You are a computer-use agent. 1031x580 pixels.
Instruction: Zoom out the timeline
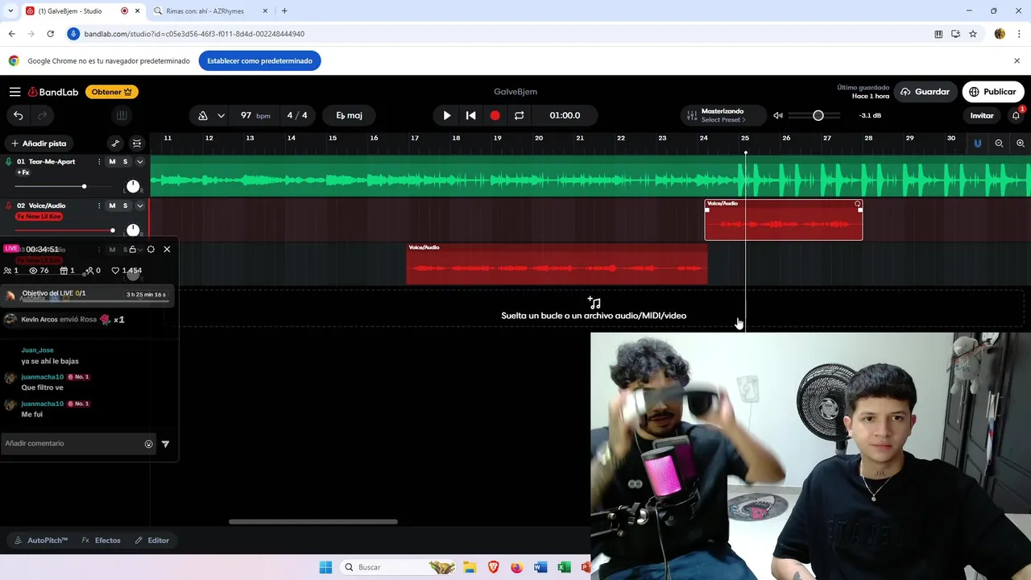(x=999, y=143)
